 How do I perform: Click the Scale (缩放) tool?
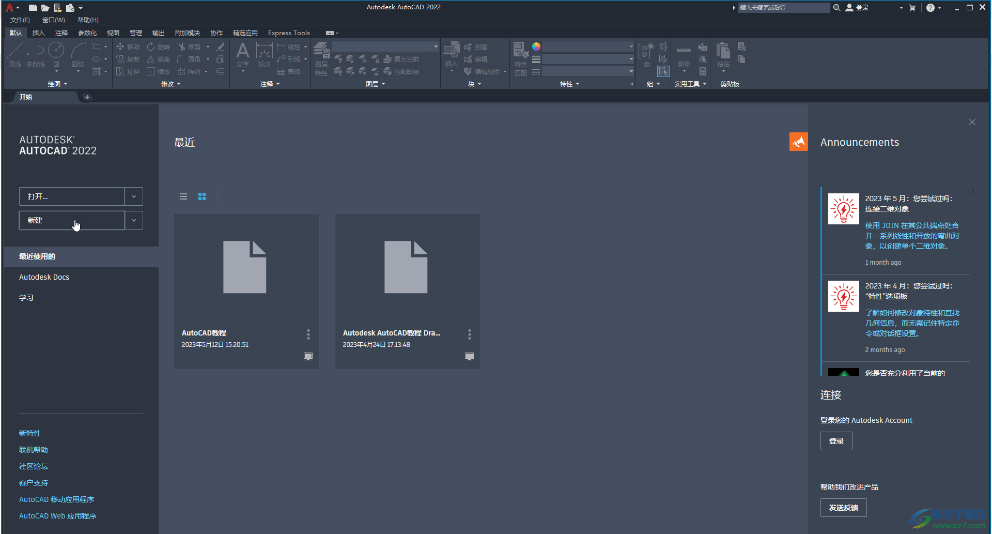(x=159, y=71)
